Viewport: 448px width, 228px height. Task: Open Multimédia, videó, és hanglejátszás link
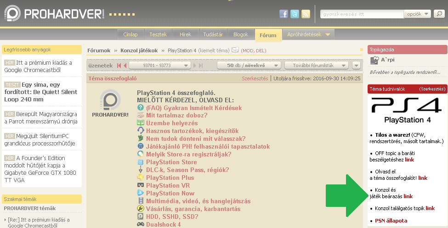click(198, 201)
